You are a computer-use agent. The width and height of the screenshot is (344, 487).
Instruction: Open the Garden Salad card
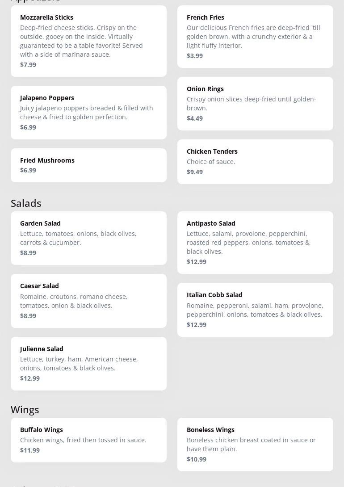(88, 238)
